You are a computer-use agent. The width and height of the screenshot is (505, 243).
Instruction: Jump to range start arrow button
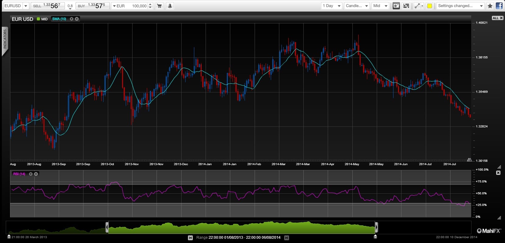pos(190,238)
